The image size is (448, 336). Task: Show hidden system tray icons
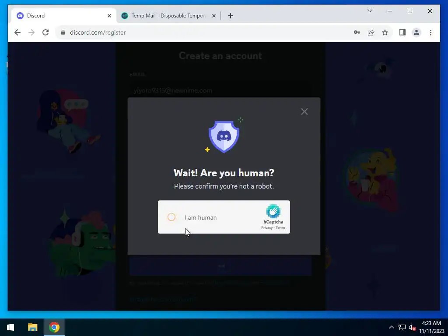pyautogui.click(x=392, y=327)
